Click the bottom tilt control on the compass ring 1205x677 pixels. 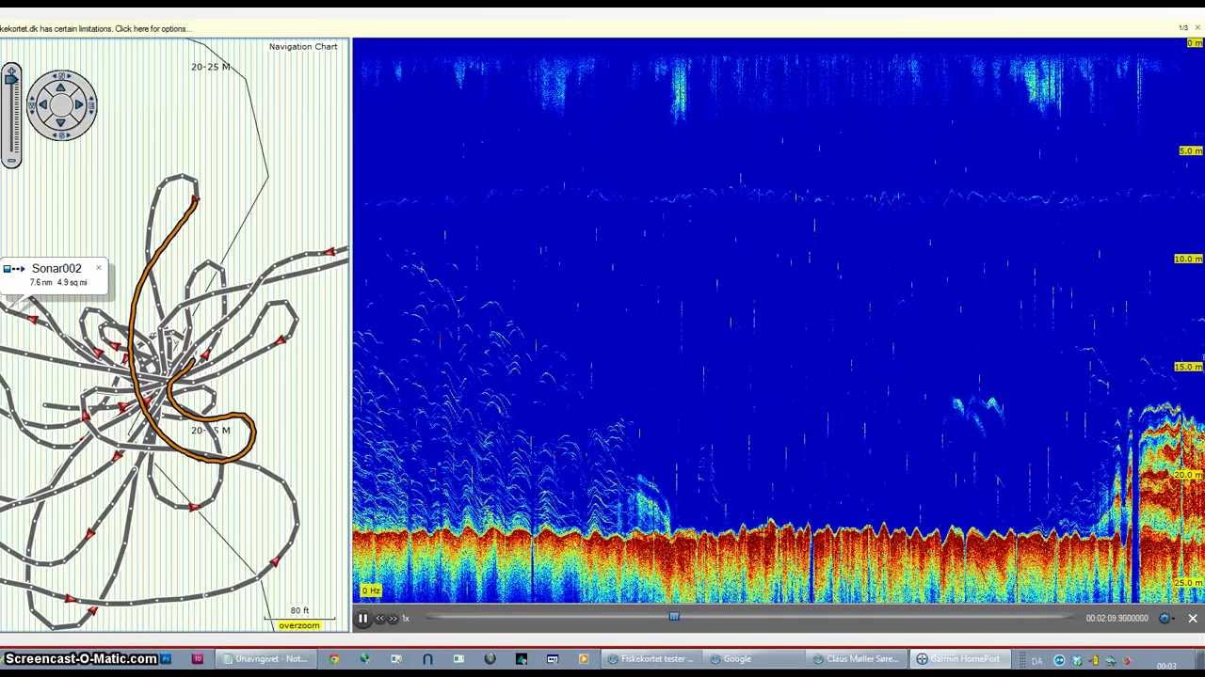tap(61, 135)
